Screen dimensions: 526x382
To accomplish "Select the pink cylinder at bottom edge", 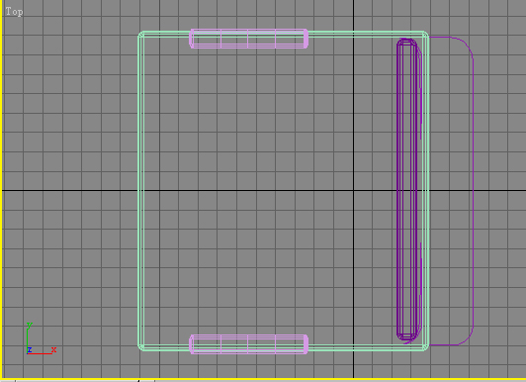I will [248, 344].
